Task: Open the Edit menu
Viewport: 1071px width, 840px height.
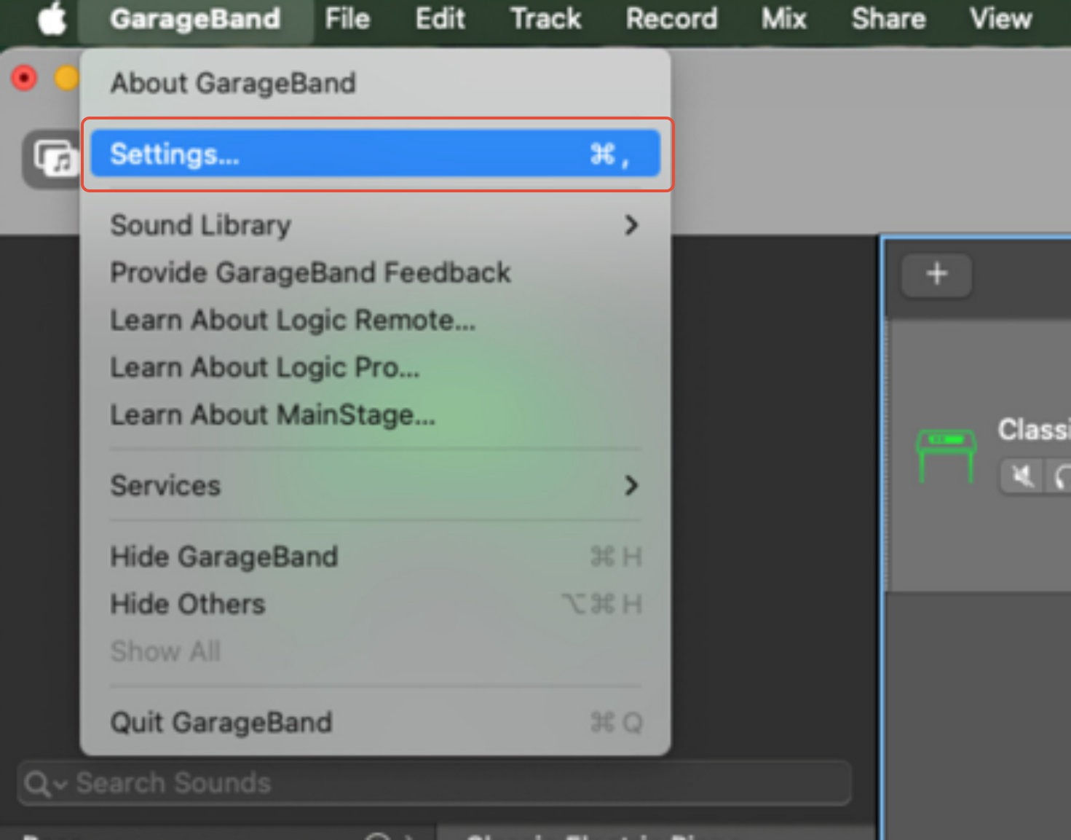Action: (x=440, y=19)
